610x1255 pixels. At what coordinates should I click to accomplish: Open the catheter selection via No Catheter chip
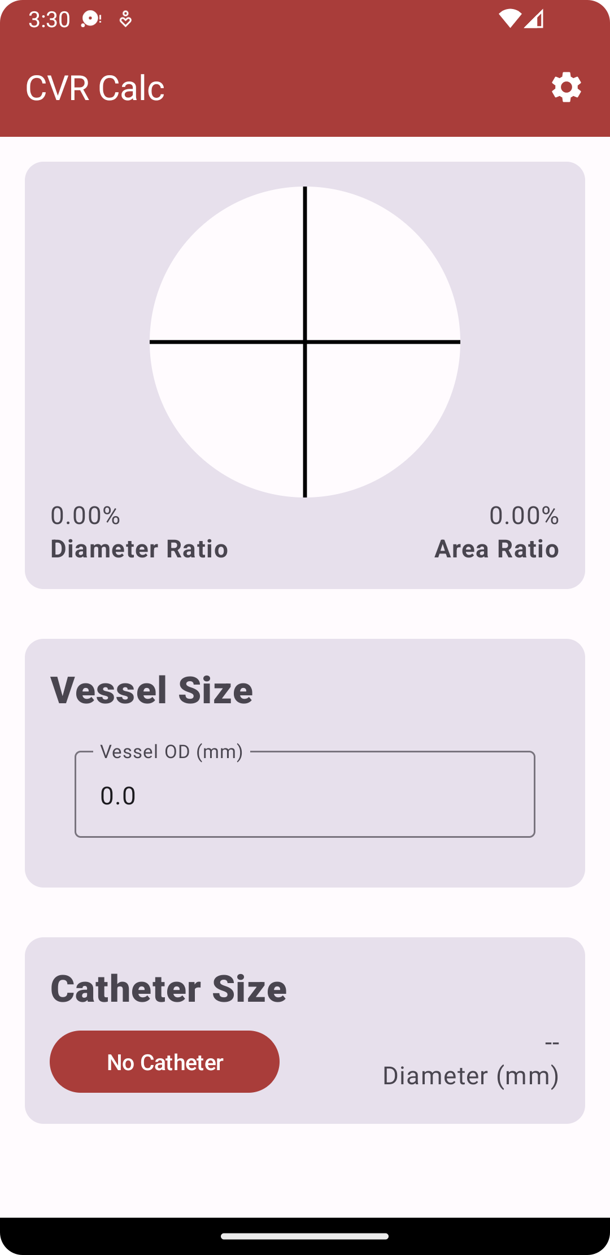click(164, 1062)
